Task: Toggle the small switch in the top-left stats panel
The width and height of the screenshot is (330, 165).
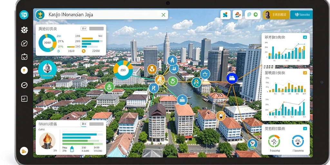Action: pos(83,29)
